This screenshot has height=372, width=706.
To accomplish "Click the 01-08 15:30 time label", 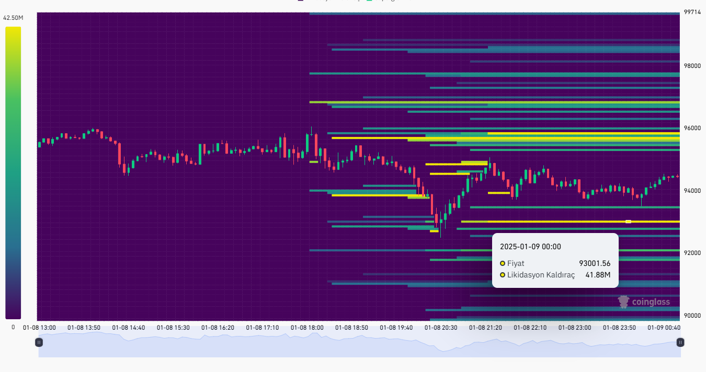I will click(x=173, y=328).
